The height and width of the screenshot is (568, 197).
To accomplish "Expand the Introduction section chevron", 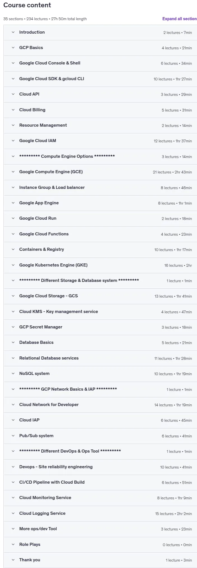I will coord(13,32).
